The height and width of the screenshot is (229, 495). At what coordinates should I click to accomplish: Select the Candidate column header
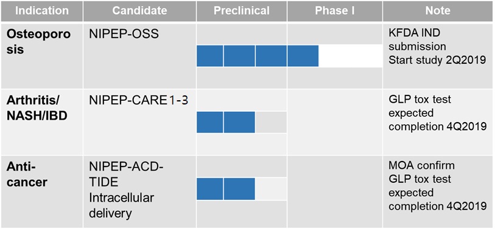coord(139,11)
